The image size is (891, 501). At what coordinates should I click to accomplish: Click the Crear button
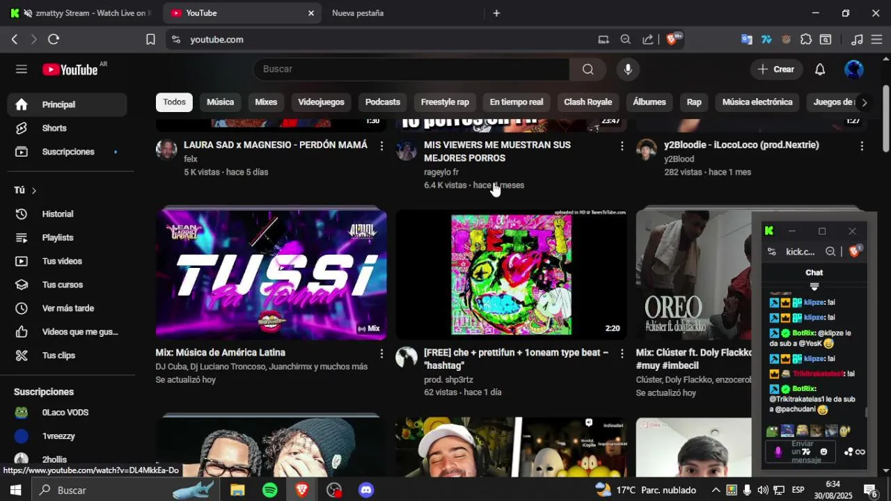click(x=776, y=69)
